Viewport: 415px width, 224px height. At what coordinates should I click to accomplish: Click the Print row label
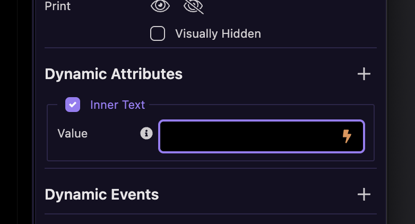tap(57, 6)
